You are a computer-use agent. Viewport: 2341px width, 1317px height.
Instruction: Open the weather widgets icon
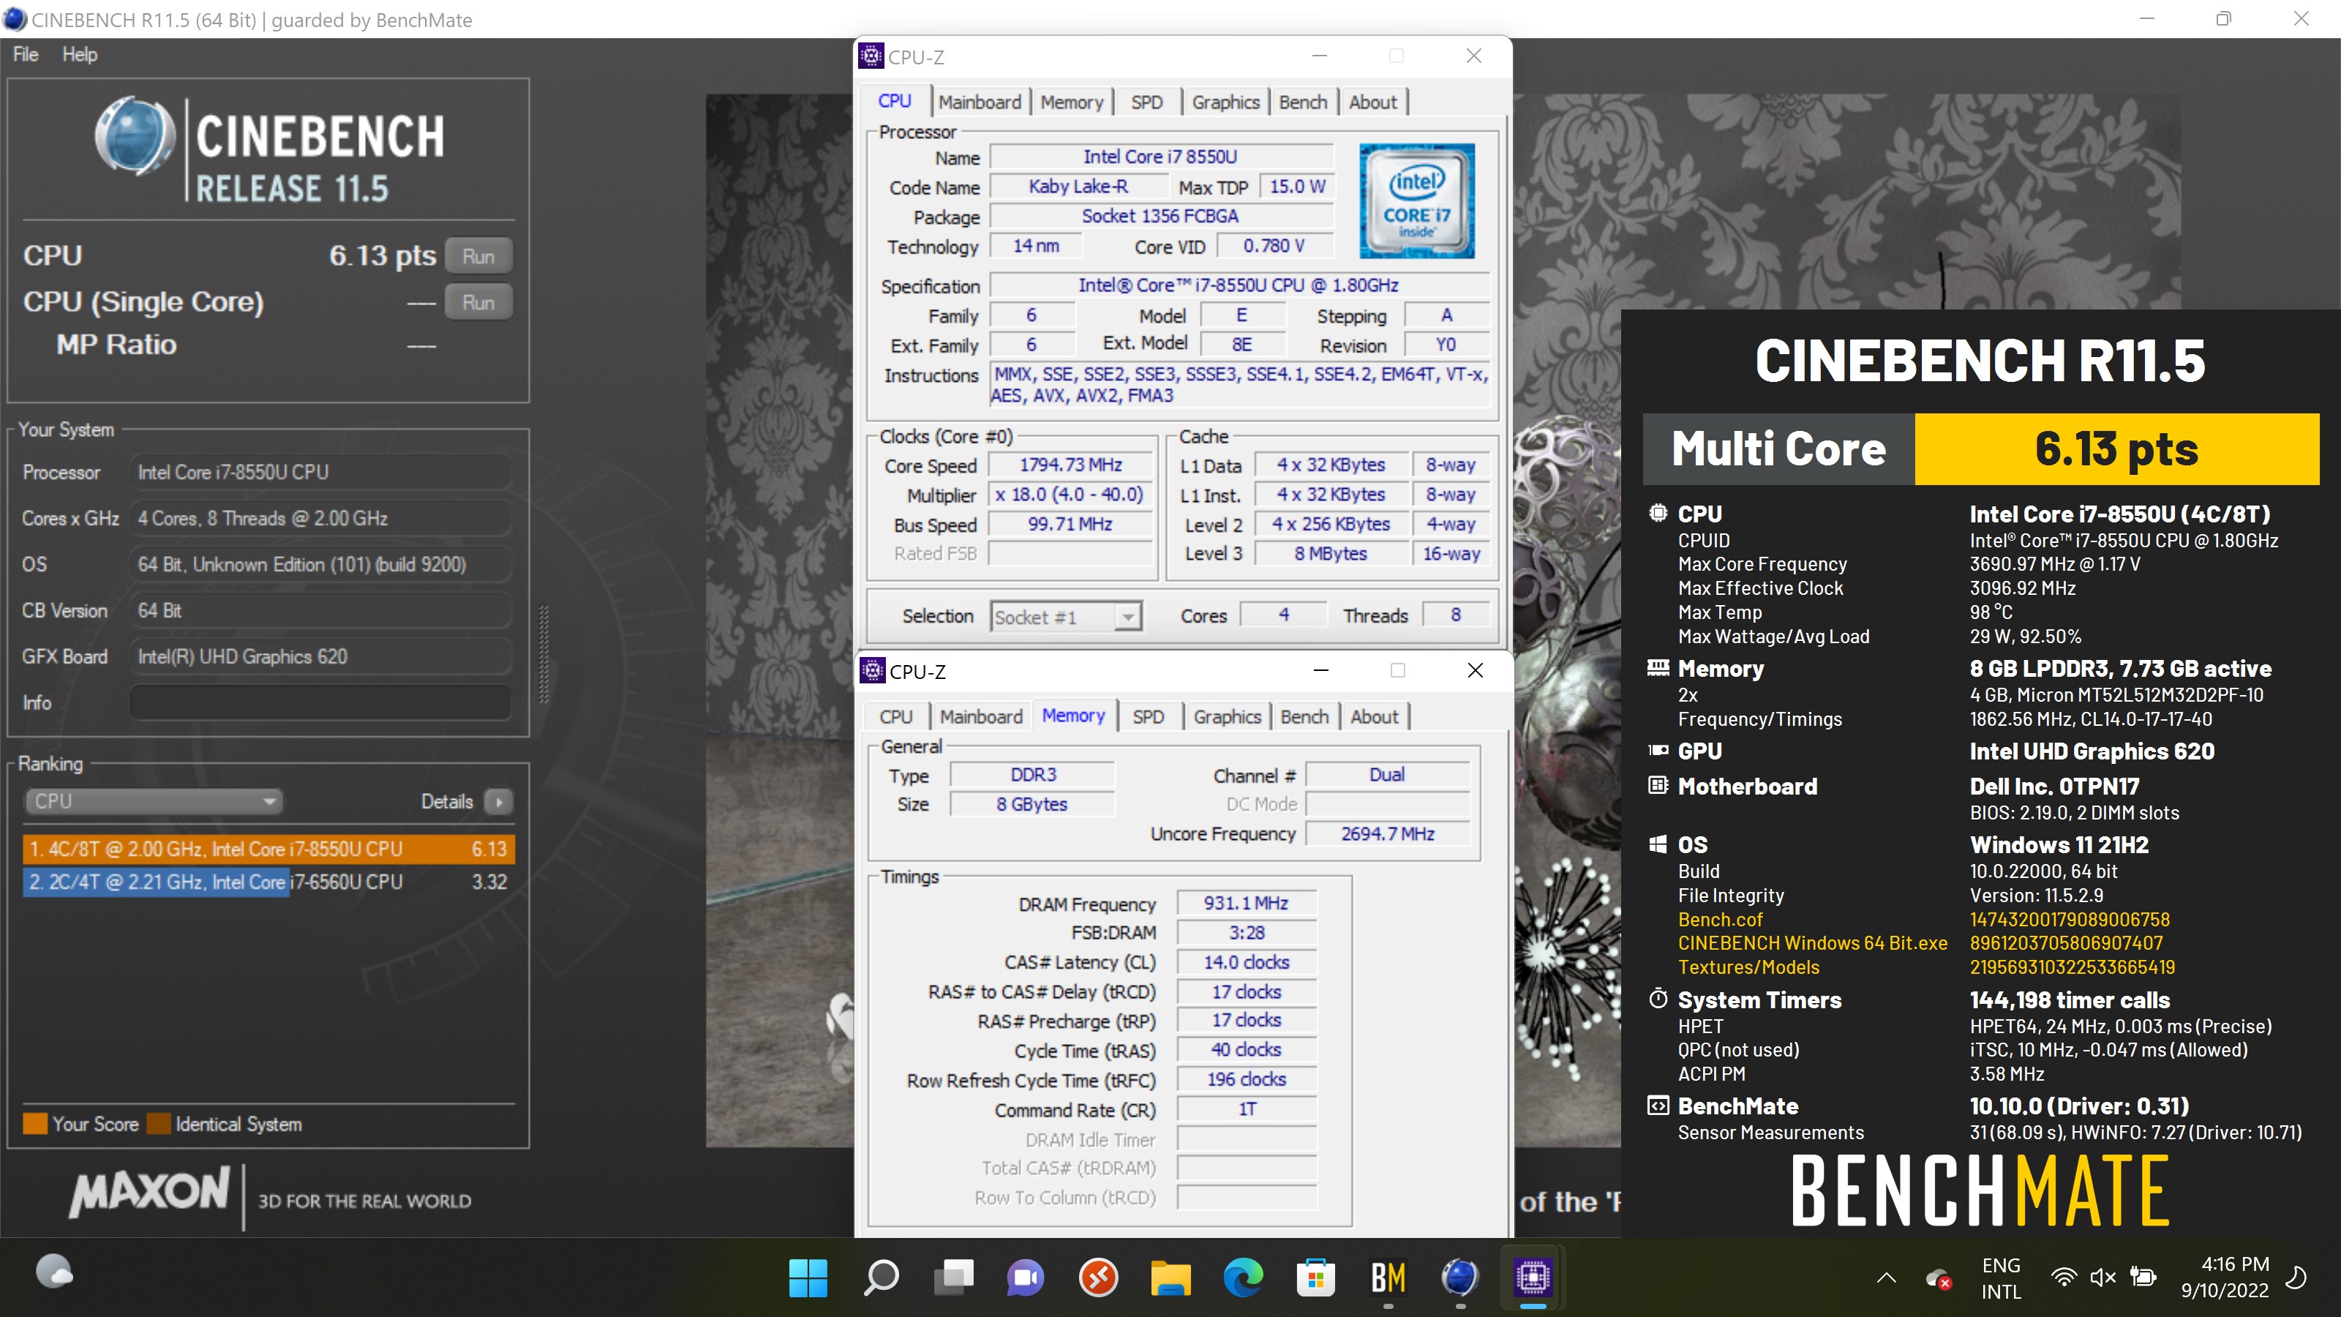pos(55,1272)
